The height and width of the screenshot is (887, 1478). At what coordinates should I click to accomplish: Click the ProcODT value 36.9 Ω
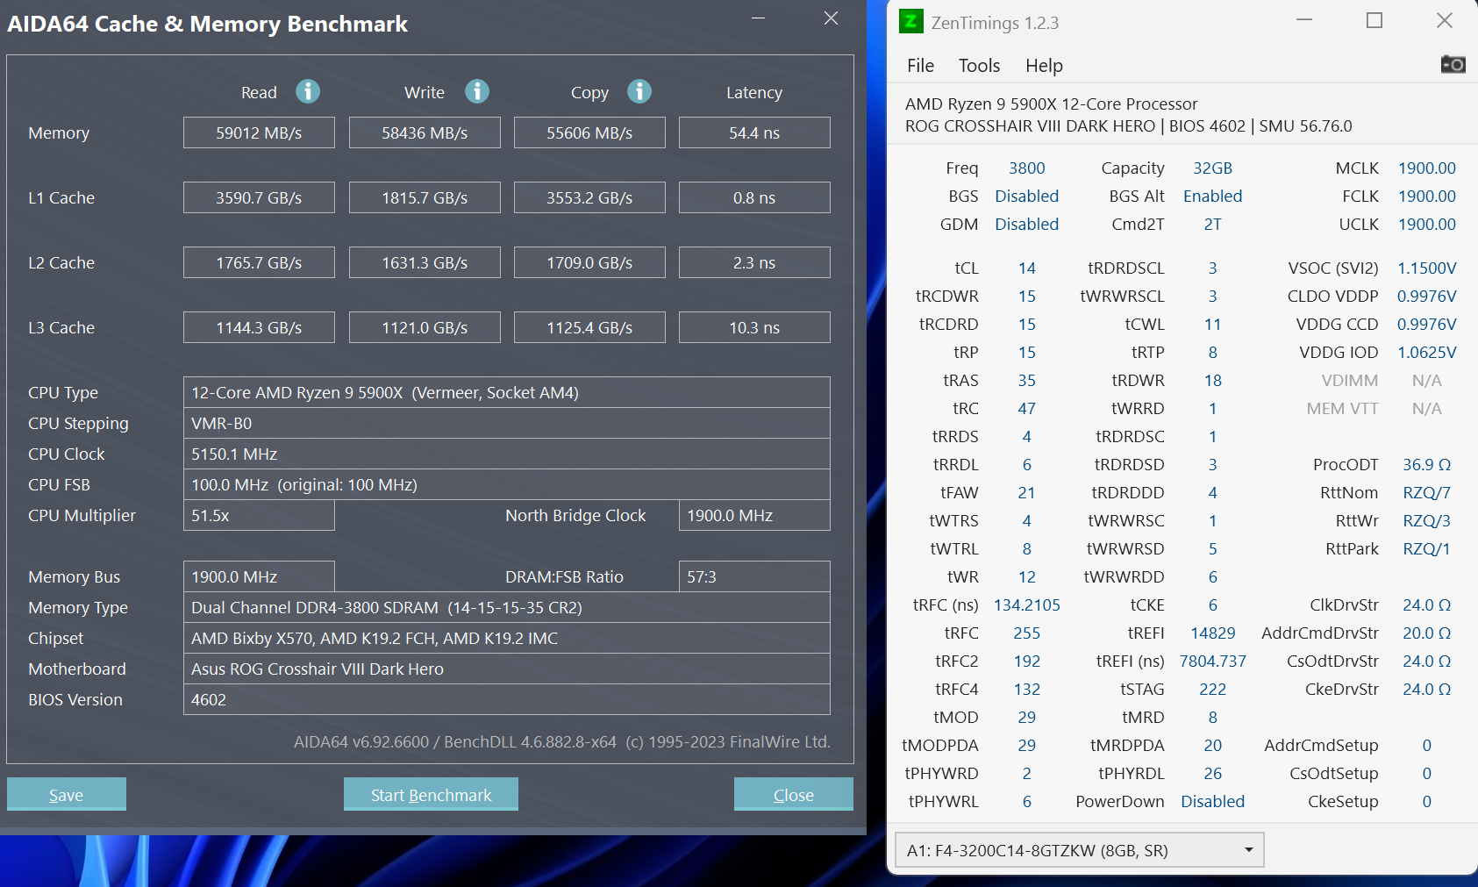pyautogui.click(x=1426, y=464)
